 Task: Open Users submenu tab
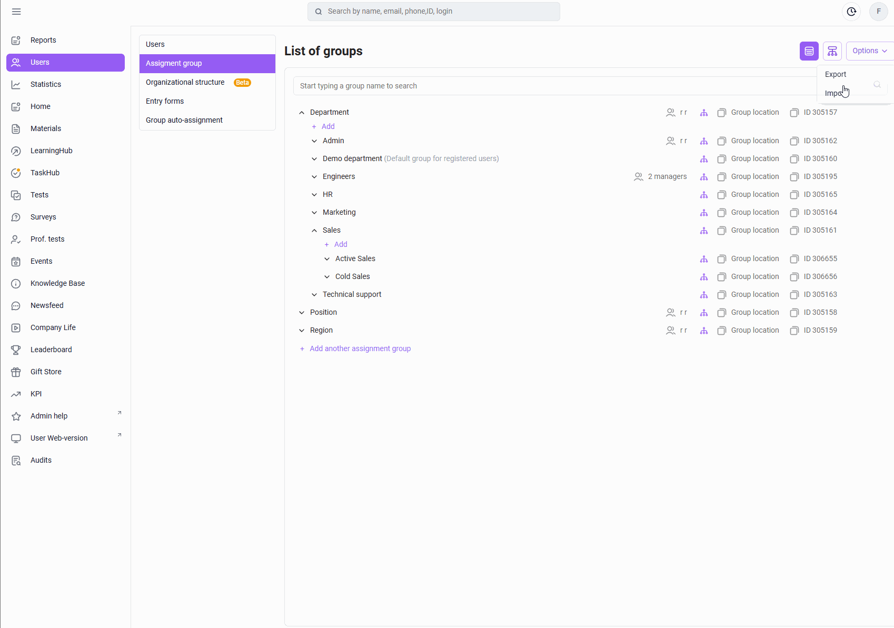tap(207, 44)
